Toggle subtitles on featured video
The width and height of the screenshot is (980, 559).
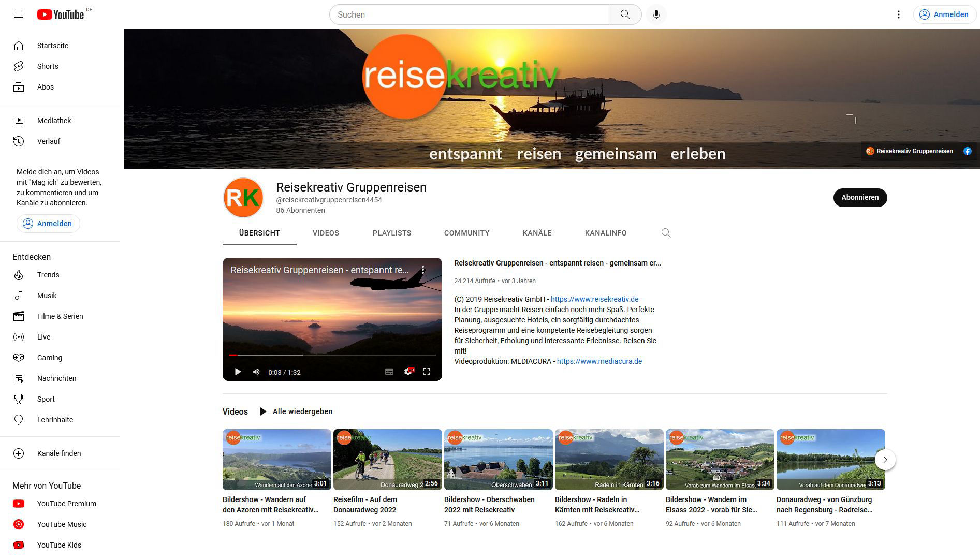point(389,372)
